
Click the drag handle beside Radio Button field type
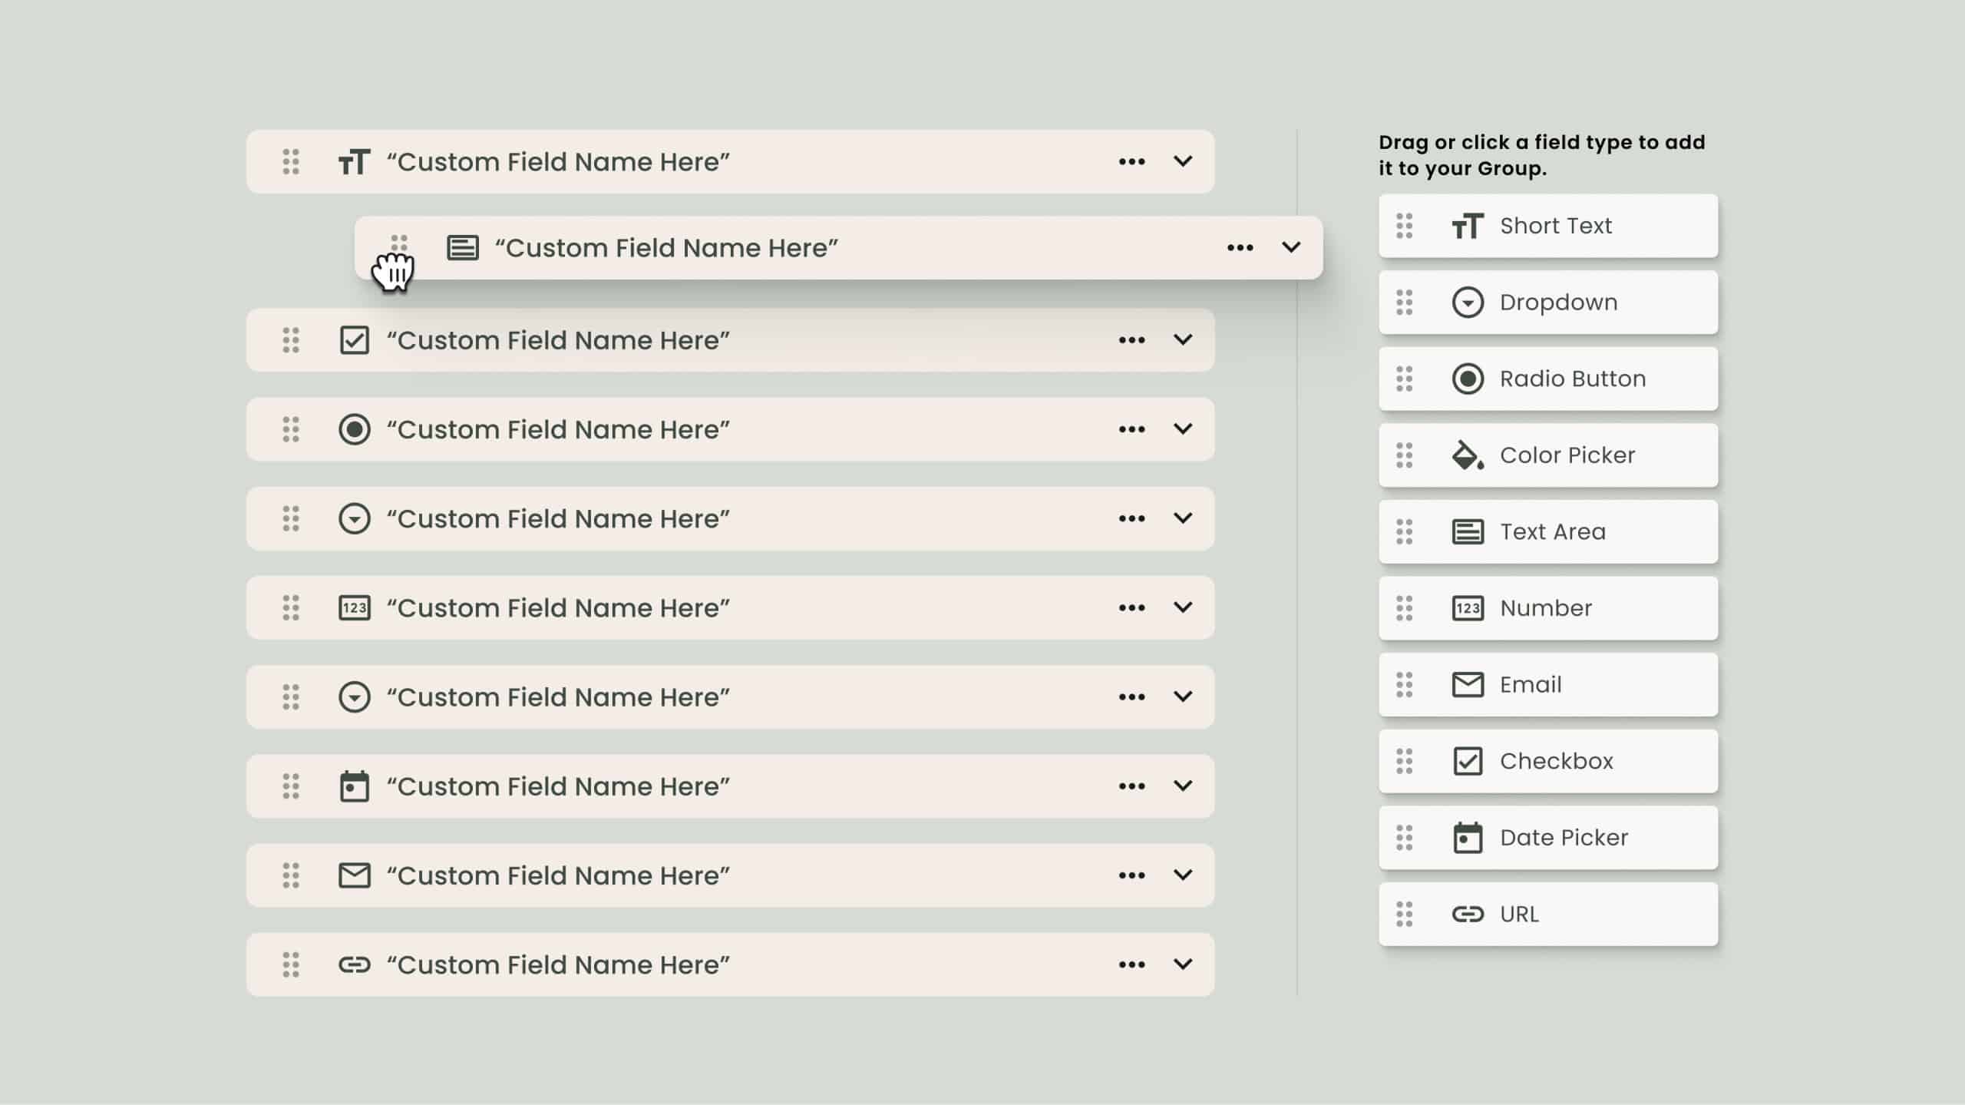coord(1404,379)
